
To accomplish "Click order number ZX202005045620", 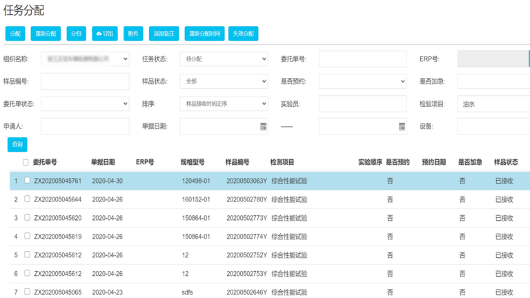I will tap(58, 218).
